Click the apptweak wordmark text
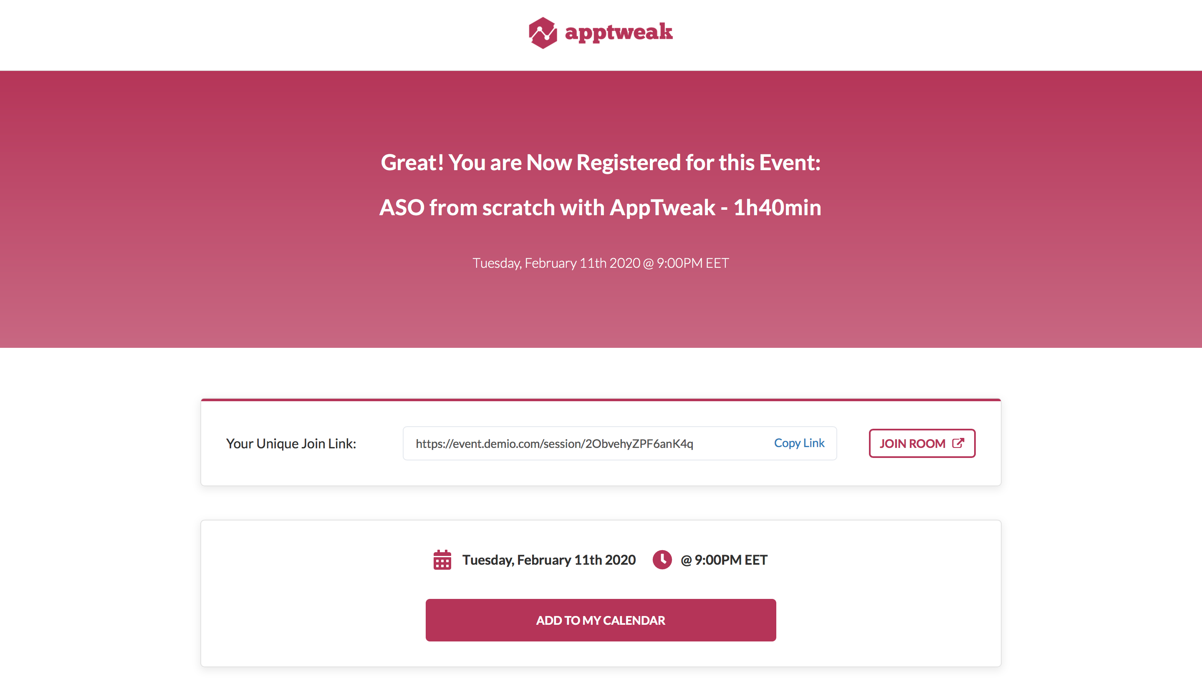Viewport: 1202px width, 694px height. click(619, 33)
